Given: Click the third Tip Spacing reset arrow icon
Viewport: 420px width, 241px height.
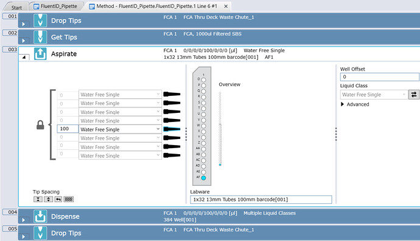Looking at the screenshot, I should pos(58,199).
